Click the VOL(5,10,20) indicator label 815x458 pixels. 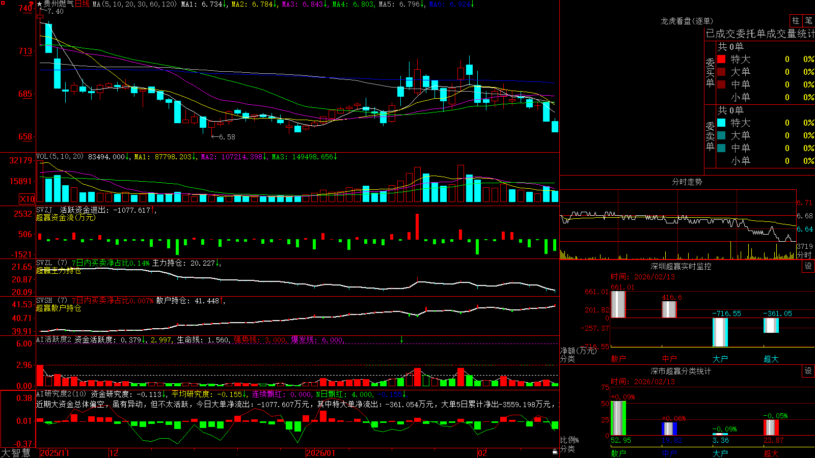[60, 157]
